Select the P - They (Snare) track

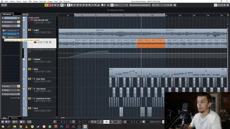[x=40, y=89]
